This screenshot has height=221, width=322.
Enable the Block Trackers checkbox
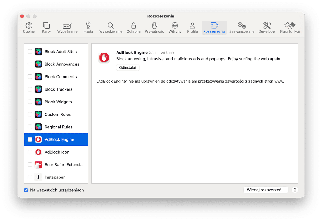click(x=30, y=89)
